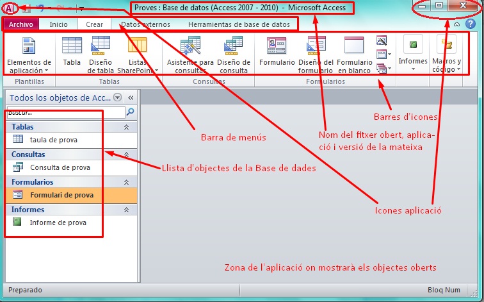Select Consulta de prova query

click(x=71, y=167)
